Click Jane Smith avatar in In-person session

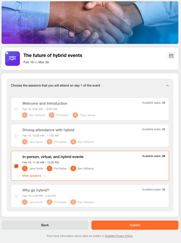tap(25, 168)
